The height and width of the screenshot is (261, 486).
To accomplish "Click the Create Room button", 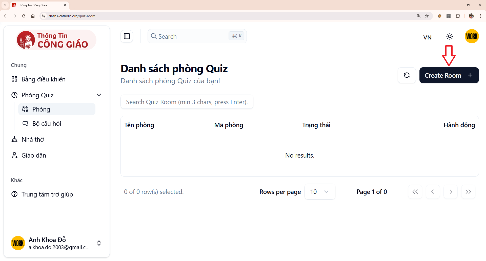I will (x=449, y=75).
